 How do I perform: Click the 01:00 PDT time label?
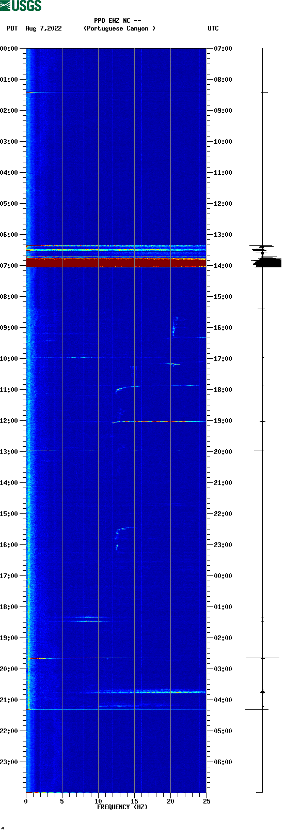(x=9, y=80)
